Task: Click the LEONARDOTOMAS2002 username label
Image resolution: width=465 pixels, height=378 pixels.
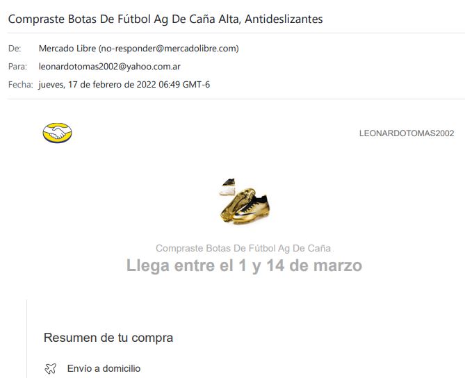Action: tap(407, 133)
